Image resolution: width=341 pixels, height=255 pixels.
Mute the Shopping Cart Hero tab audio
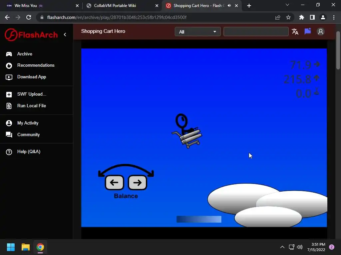(x=229, y=6)
